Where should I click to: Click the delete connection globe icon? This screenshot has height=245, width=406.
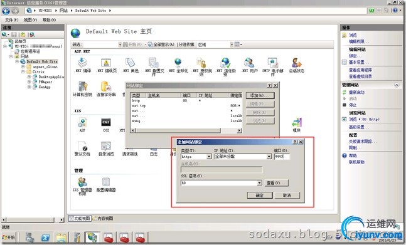(x=32, y=34)
